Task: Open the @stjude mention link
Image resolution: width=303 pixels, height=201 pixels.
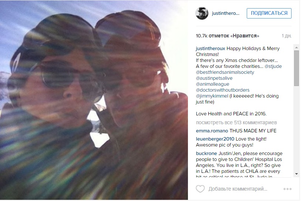Action: 273,66
